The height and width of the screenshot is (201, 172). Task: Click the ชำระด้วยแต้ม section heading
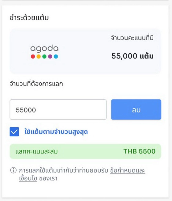(29, 18)
